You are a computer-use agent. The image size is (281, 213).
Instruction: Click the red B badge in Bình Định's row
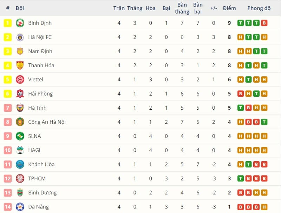[x=264, y=23]
